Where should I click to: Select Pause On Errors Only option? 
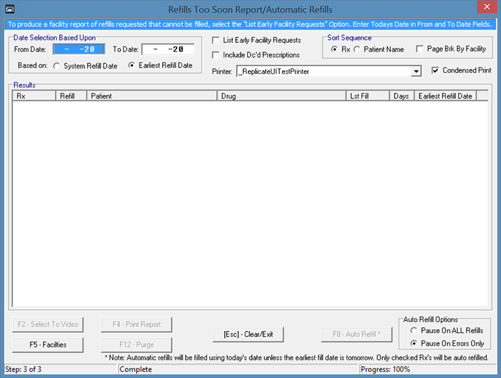click(x=413, y=344)
